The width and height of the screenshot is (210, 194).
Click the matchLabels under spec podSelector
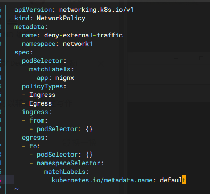pos(52,69)
